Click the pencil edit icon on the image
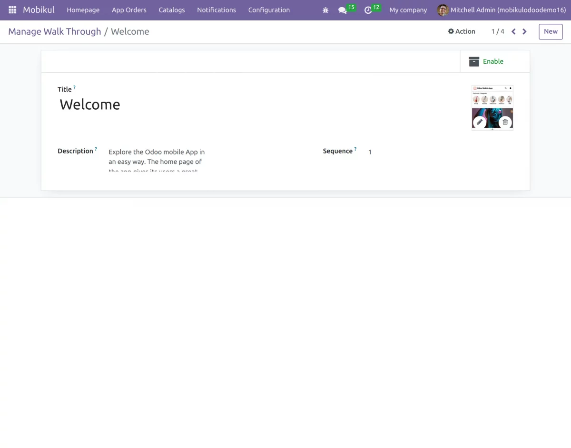This screenshot has width=571, height=448. coord(480,122)
